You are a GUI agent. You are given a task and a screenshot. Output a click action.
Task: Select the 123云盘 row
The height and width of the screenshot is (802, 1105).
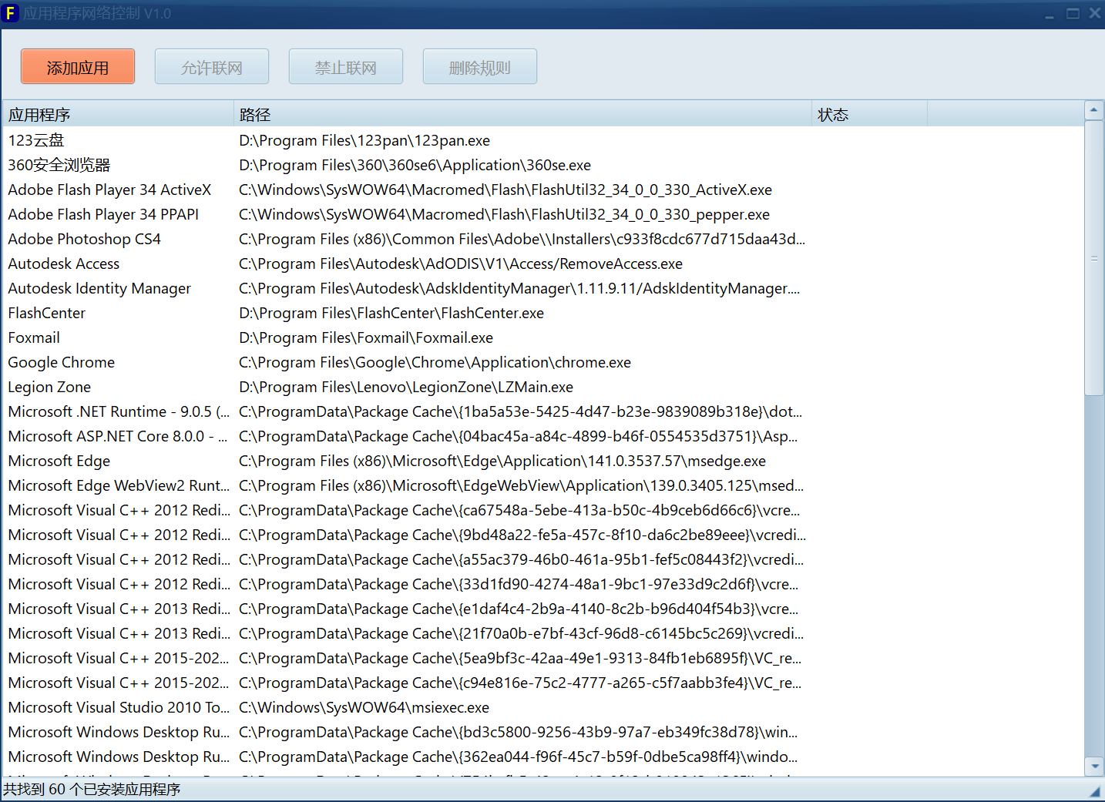(36, 140)
